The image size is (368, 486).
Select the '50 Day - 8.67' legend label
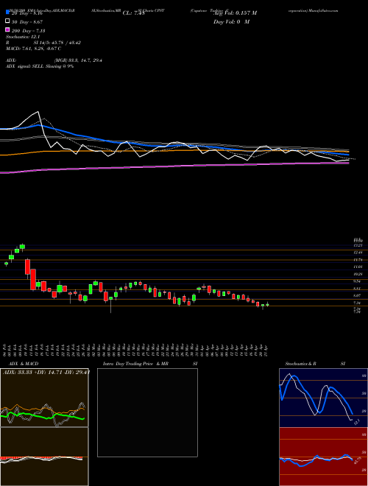click(x=27, y=22)
